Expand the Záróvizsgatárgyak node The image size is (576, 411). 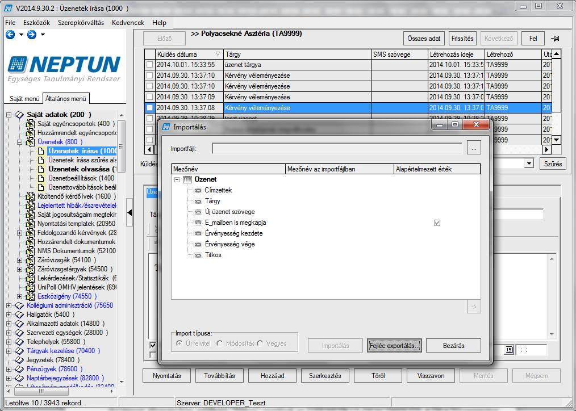[x=20, y=269]
